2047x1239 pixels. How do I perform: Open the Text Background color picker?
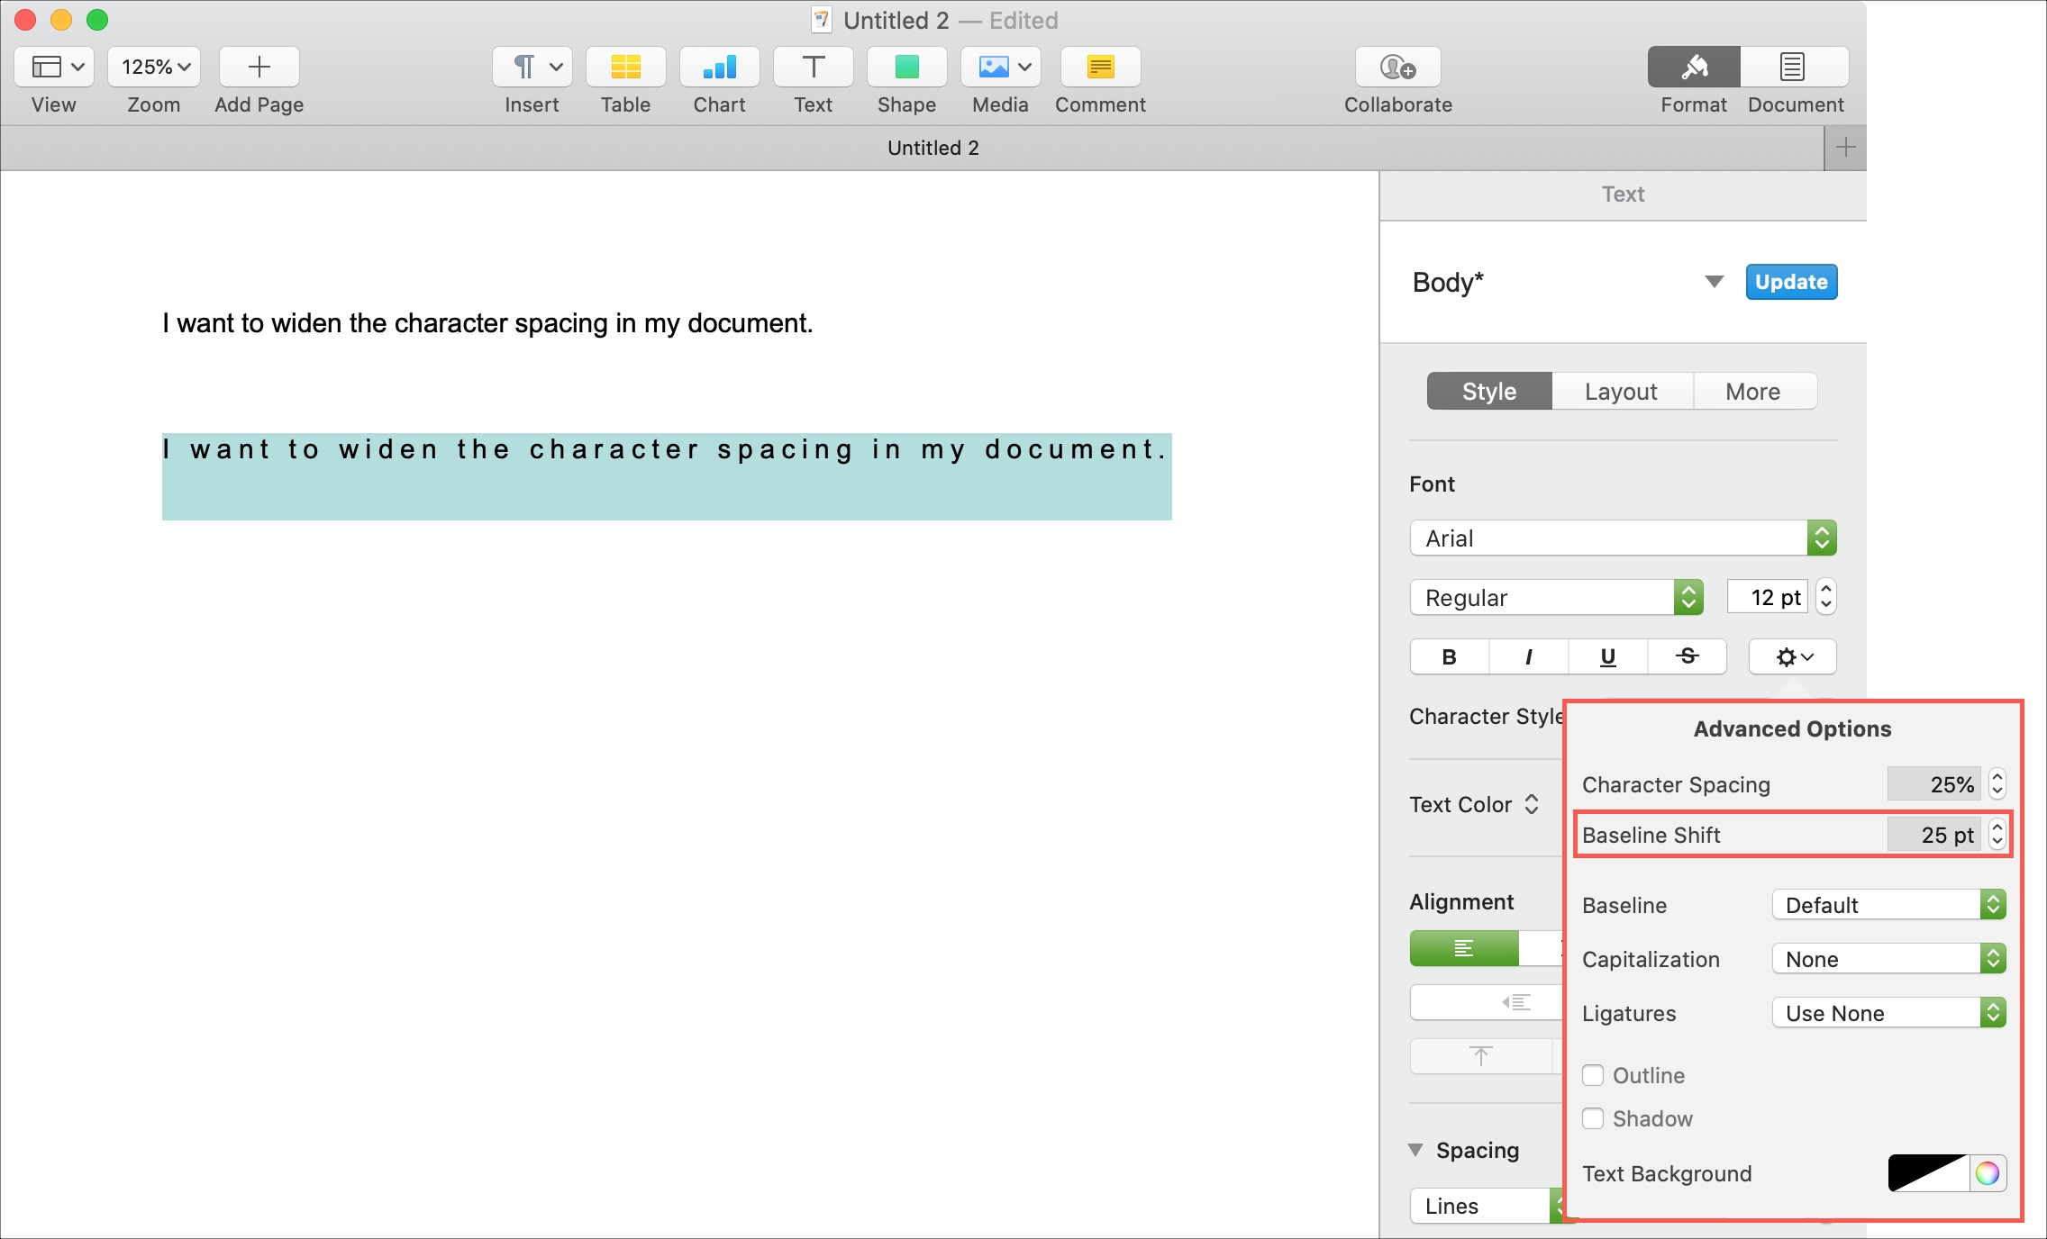point(1987,1173)
